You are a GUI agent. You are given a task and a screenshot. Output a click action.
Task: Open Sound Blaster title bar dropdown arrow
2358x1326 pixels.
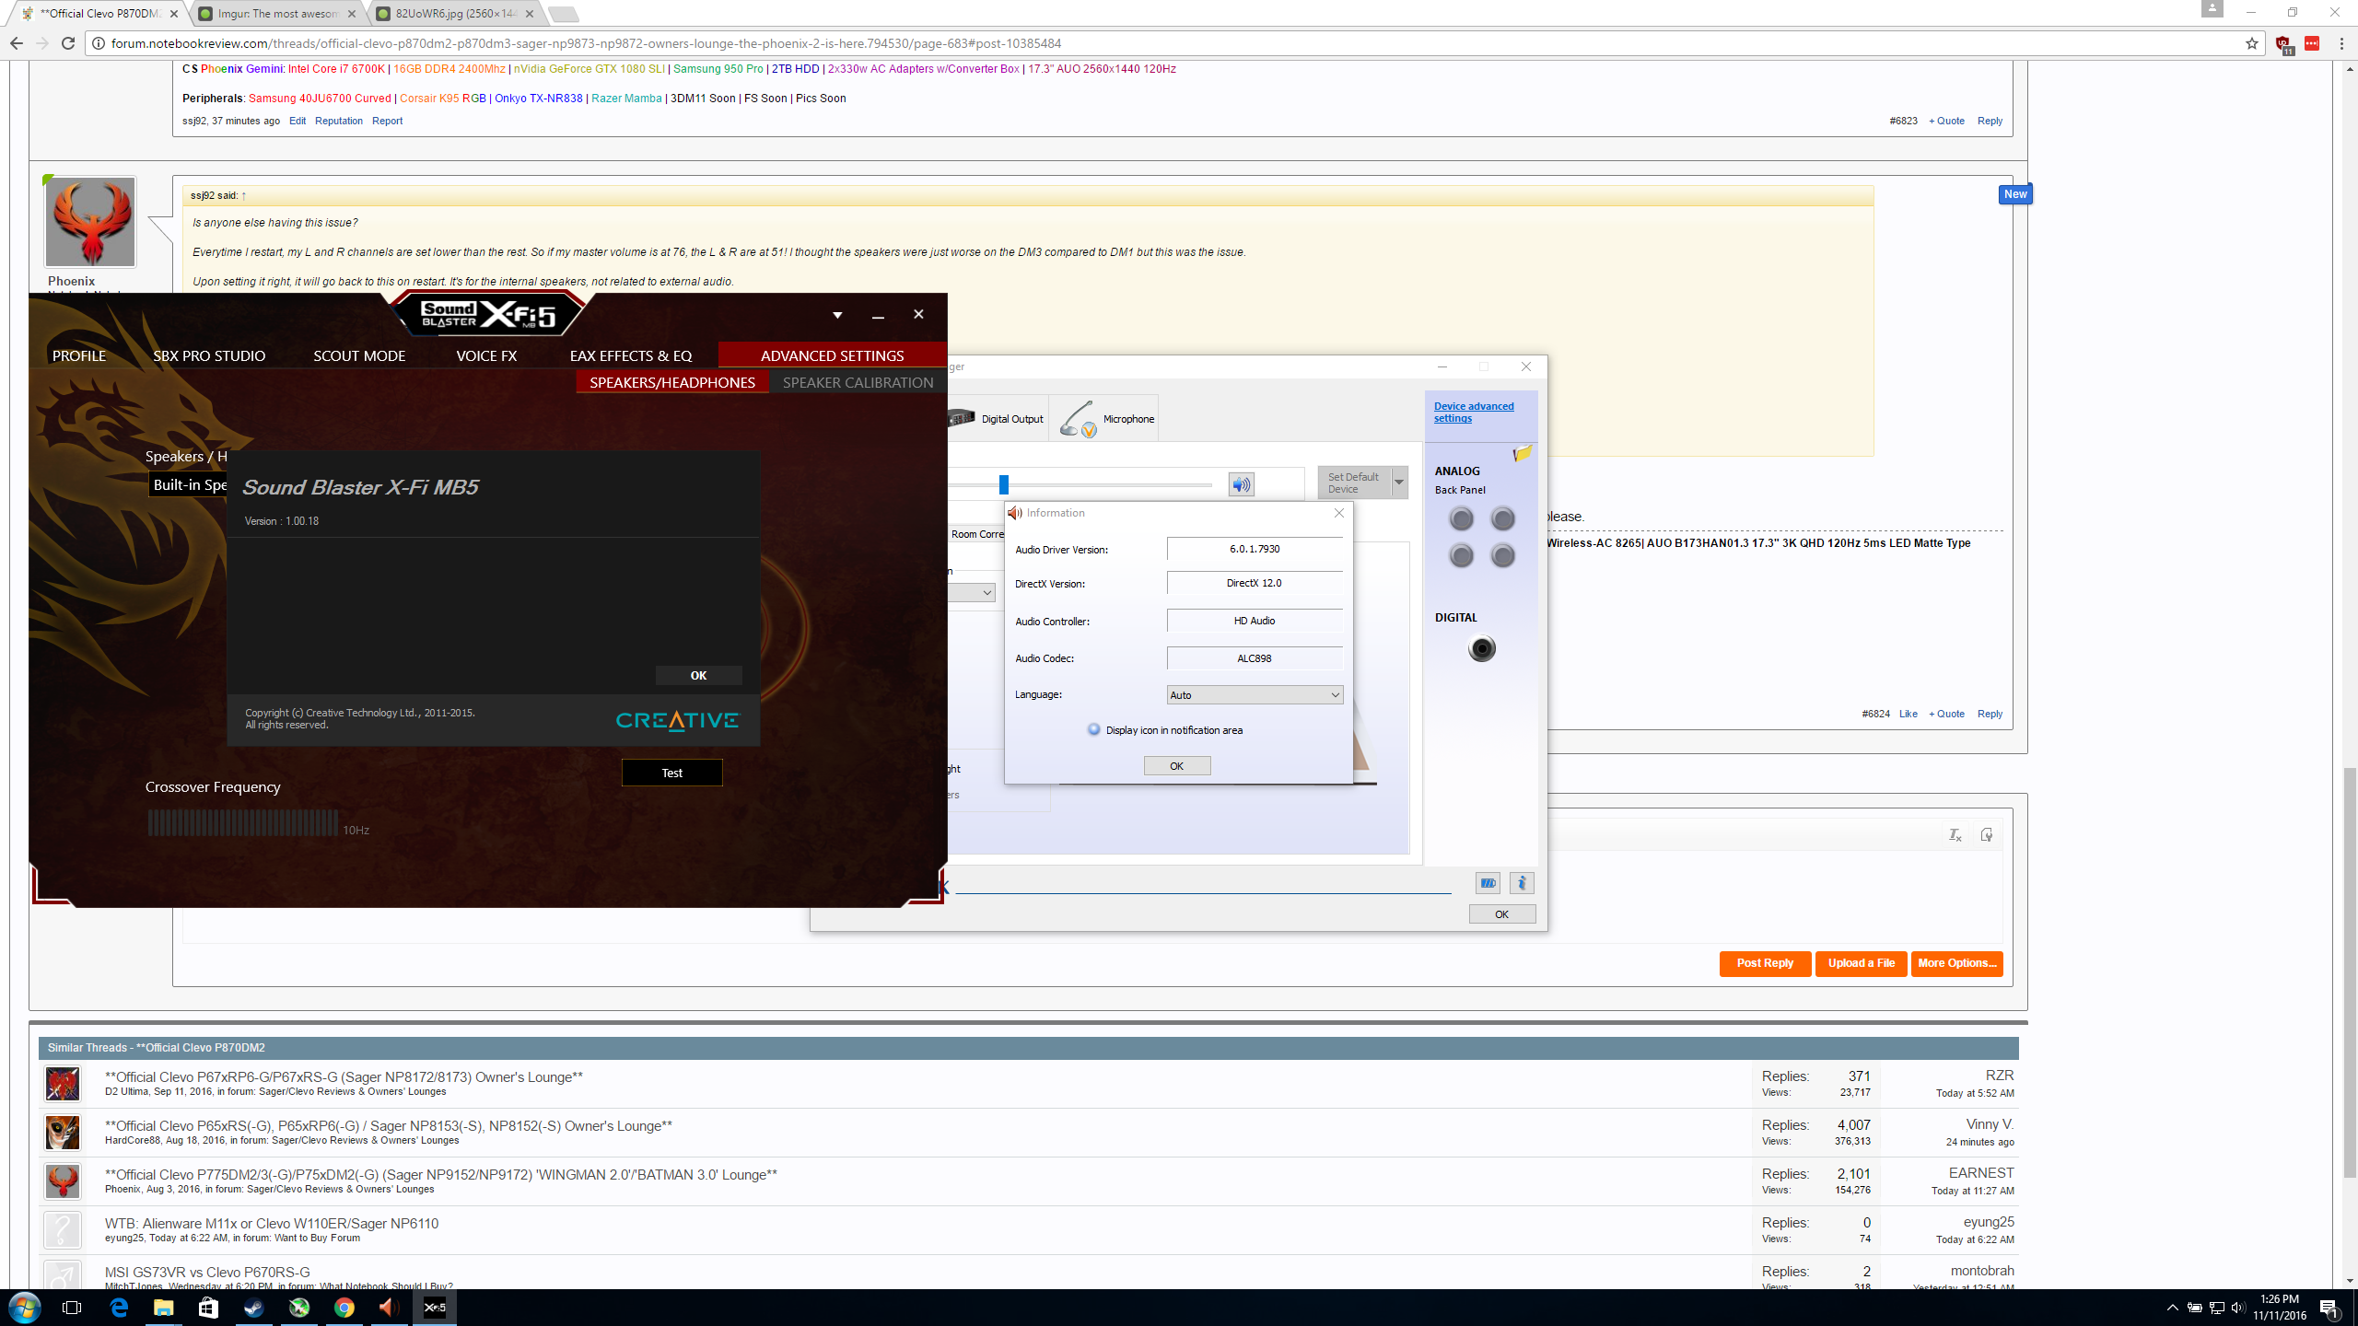[x=837, y=315]
